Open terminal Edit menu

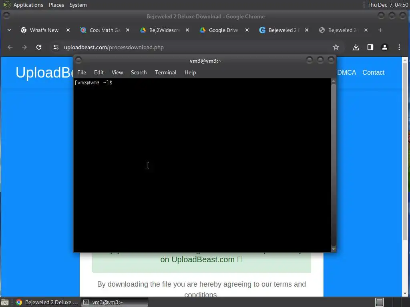click(99, 73)
